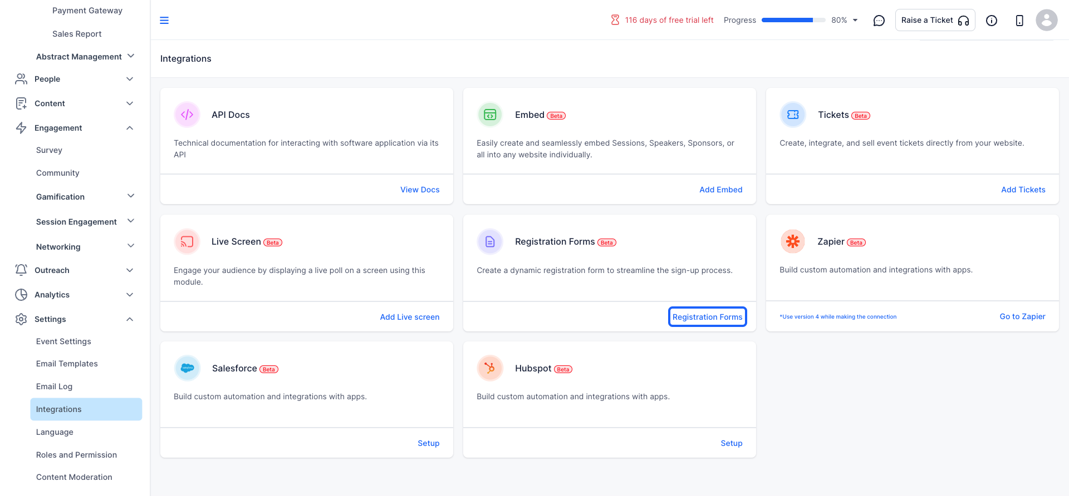This screenshot has width=1069, height=496.
Task: Expand the Outreach section chevron
Action: click(x=130, y=270)
